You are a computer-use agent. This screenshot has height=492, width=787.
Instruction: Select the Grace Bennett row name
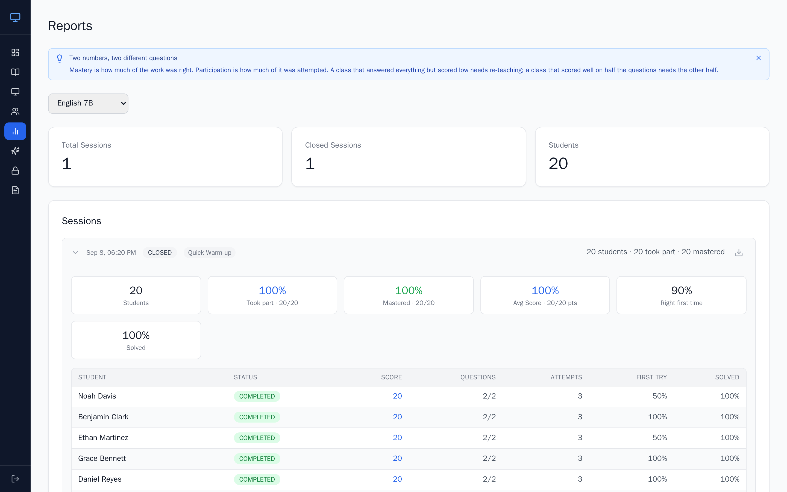coord(102,458)
